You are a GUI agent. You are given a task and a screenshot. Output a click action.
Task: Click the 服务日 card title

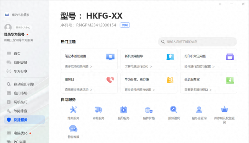point(69,79)
